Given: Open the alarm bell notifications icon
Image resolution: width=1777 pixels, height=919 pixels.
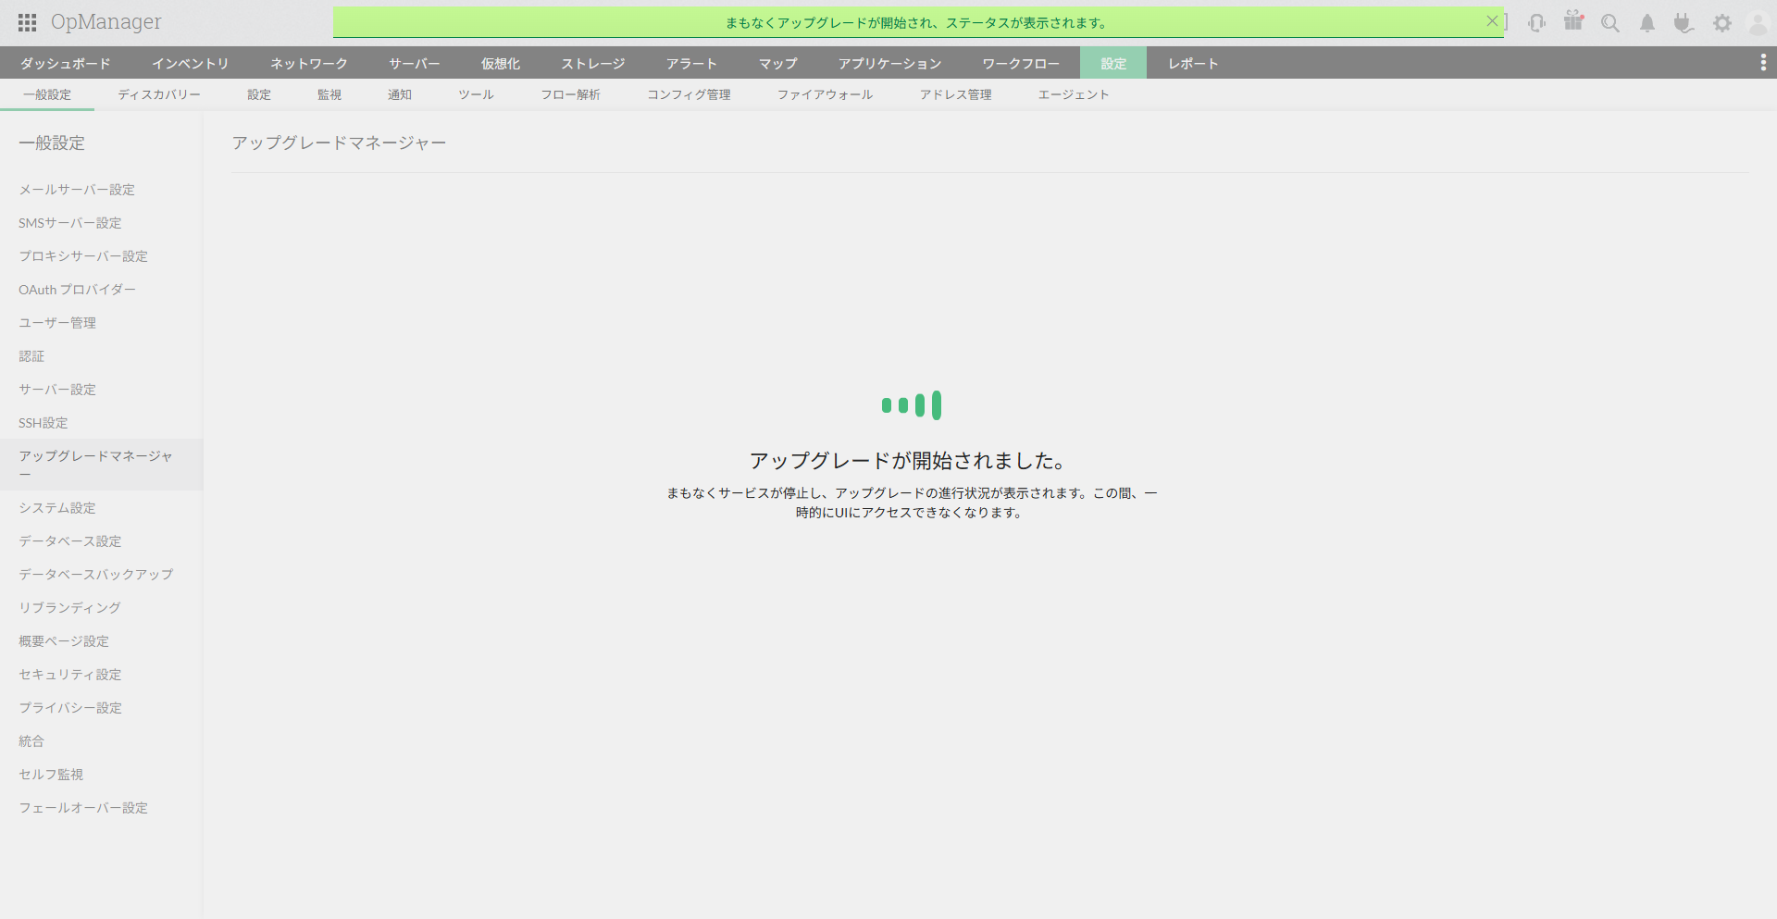Looking at the screenshot, I should coord(1647,23).
